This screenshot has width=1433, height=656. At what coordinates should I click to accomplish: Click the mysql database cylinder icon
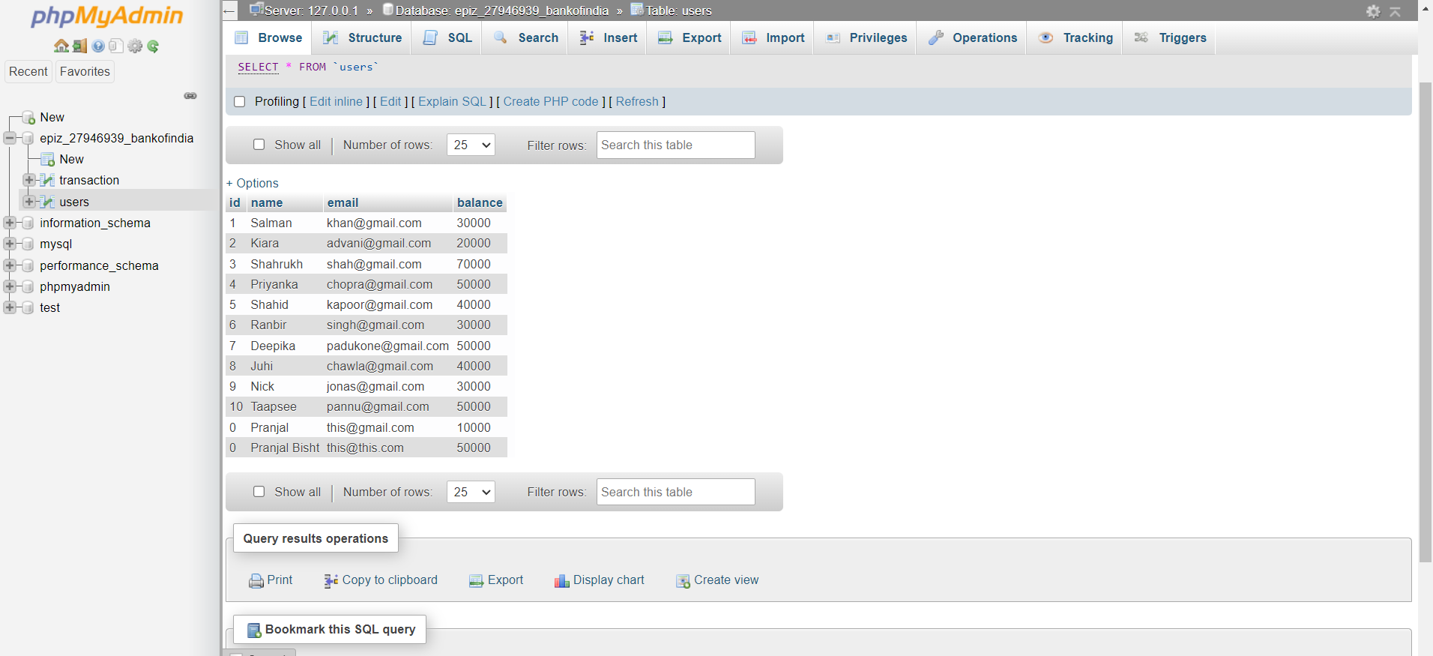point(28,244)
